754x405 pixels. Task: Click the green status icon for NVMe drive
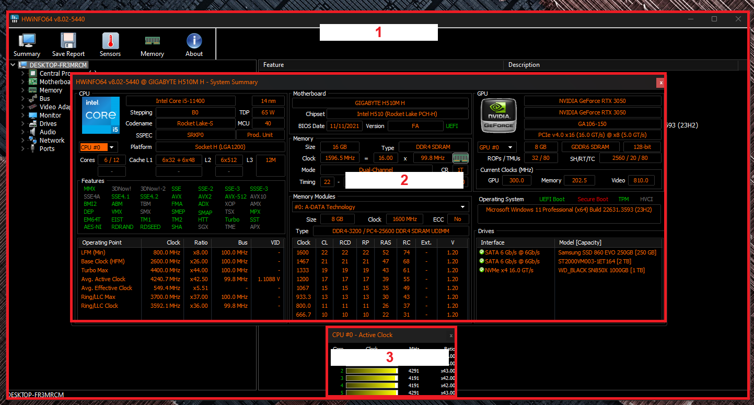coord(481,270)
